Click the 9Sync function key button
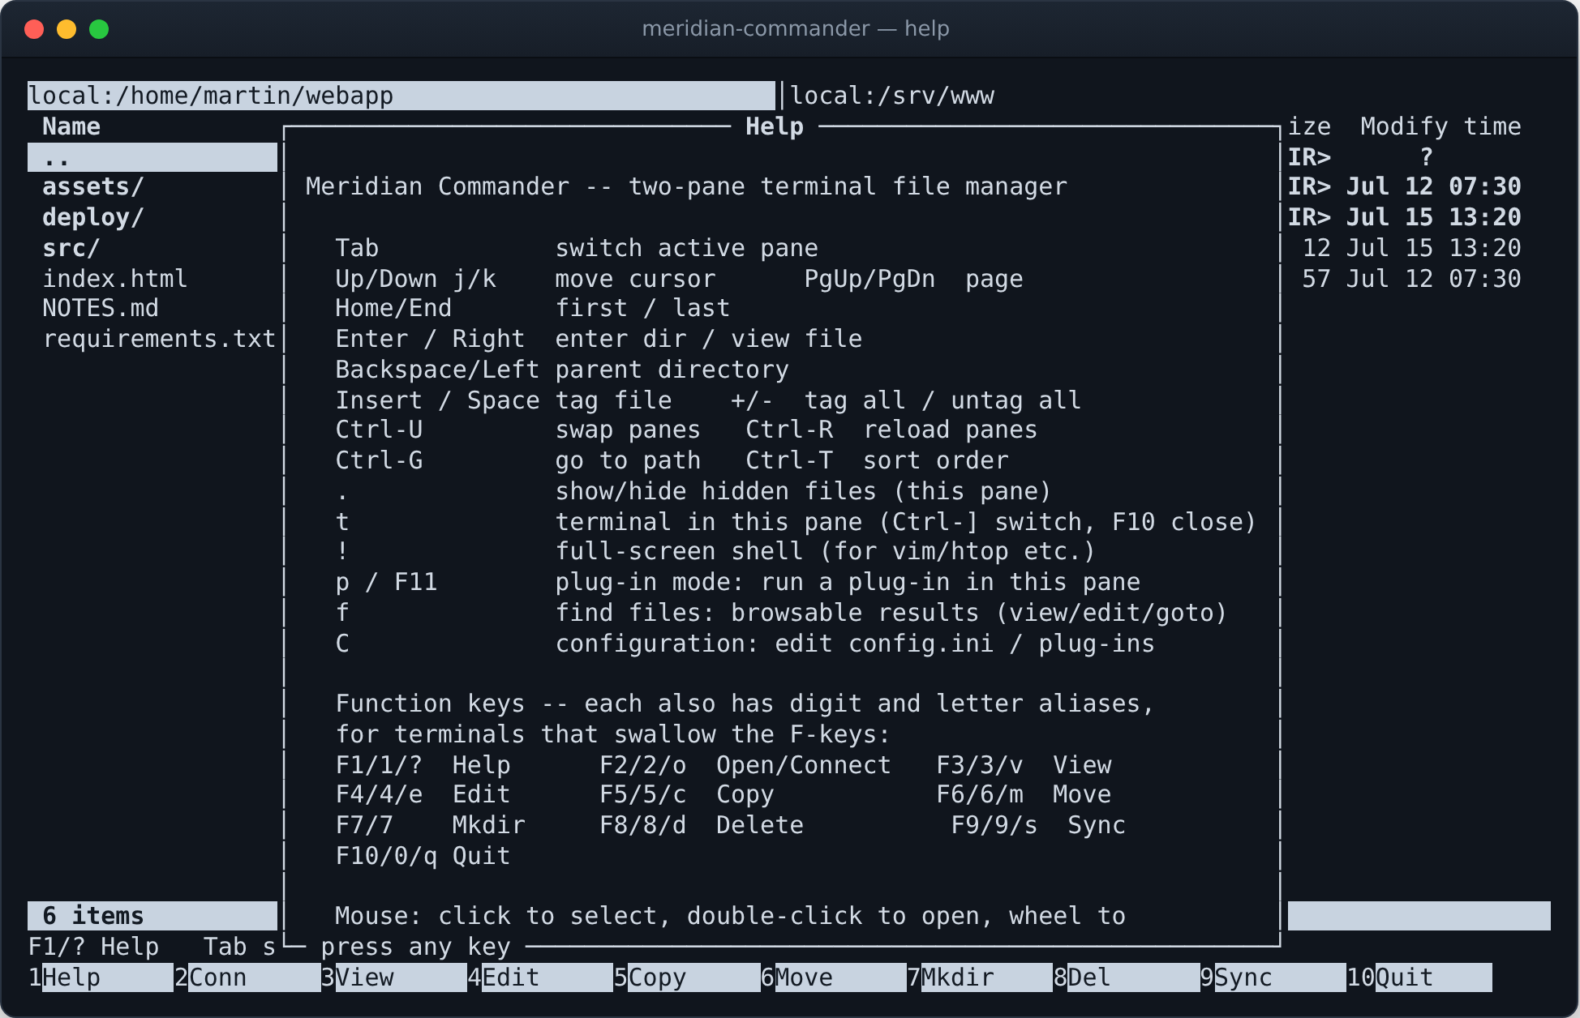This screenshot has width=1580, height=1018. pyautogui.click(x=1273, y=977)
